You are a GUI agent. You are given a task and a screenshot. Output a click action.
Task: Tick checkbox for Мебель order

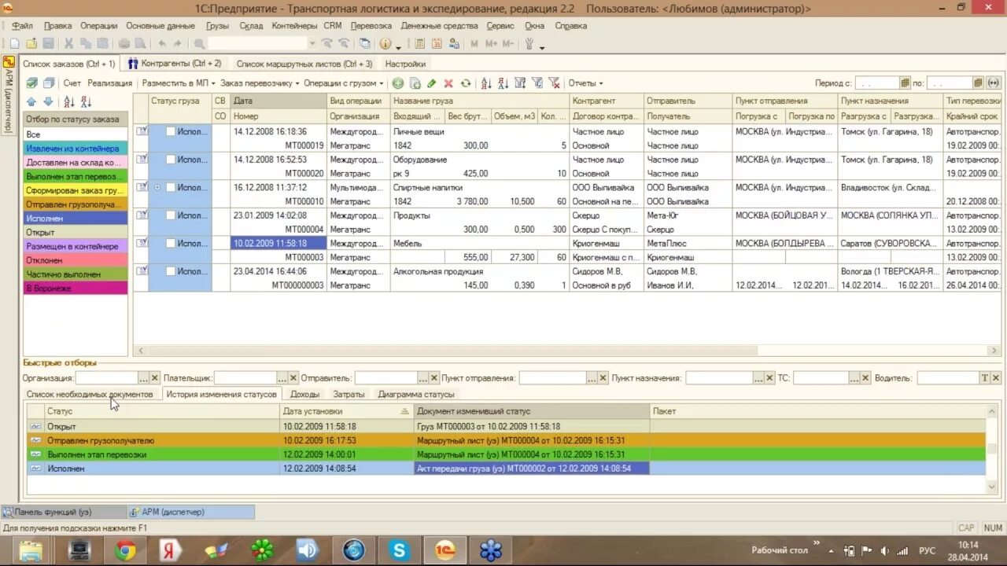pyautogui.click(x=170, y=244)
